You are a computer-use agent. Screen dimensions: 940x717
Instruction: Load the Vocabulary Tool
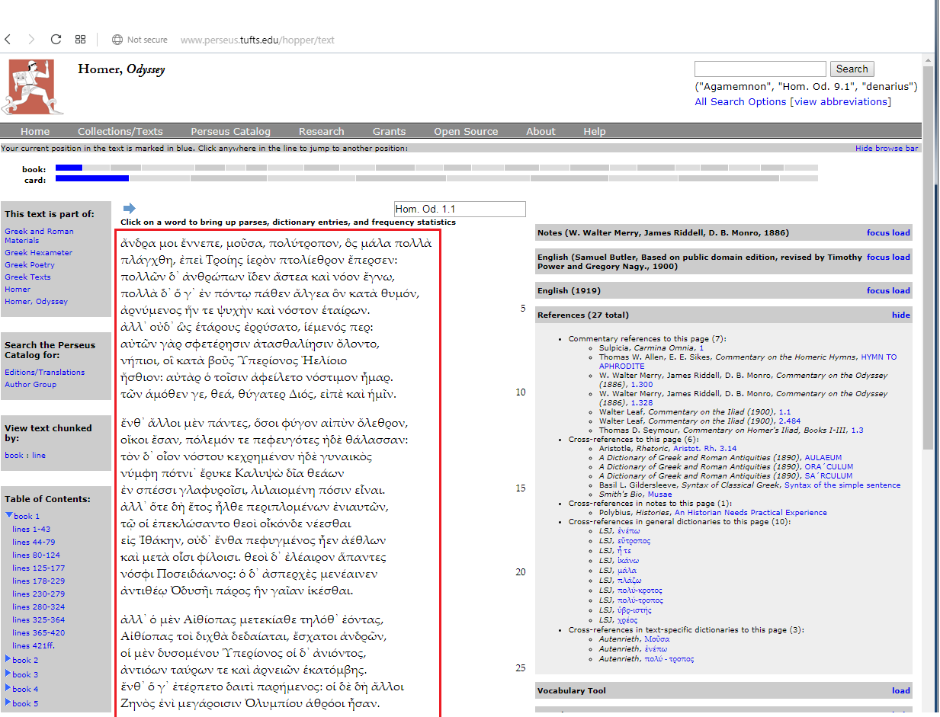point(901,690)
